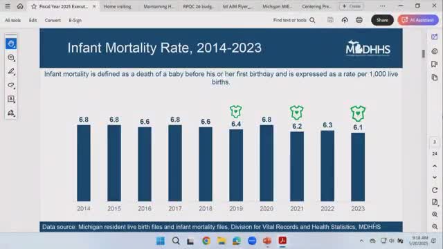Click the vertical scrollbar thumb
Image resolution: width=443 pixels, height=249 pixels.
coord(423,54)
